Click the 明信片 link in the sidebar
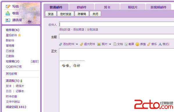Screen dimensions: 174x112 coord(20,86)
